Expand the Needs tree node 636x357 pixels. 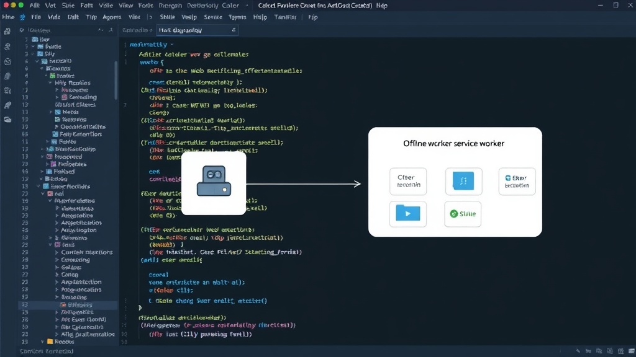coord(51,112)
